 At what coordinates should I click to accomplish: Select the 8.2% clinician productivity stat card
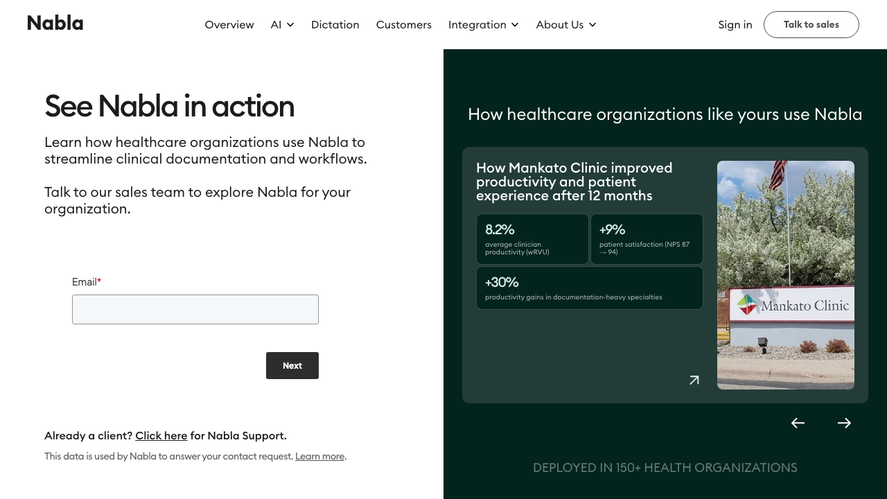tap(532, 238)
